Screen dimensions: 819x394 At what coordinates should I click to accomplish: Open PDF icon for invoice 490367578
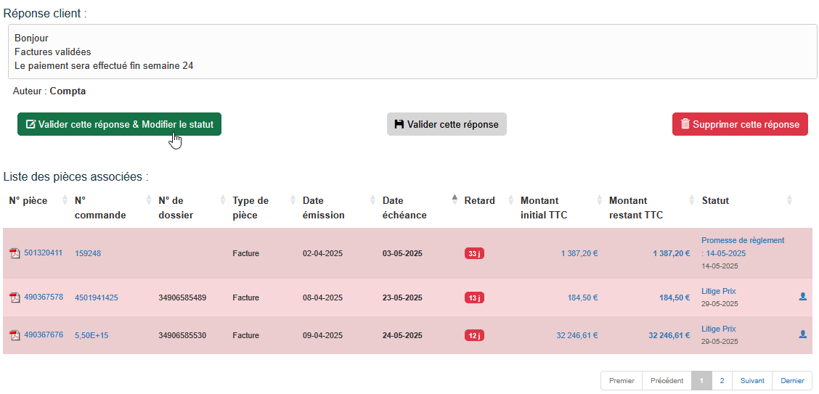coord(15,297)
